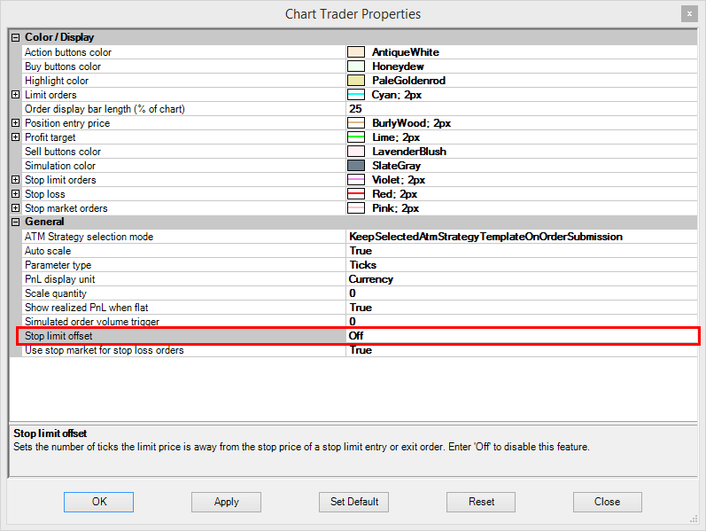Expand the Position entry price property
Viewport: 706px width, 531px height.
coord(15,123)
